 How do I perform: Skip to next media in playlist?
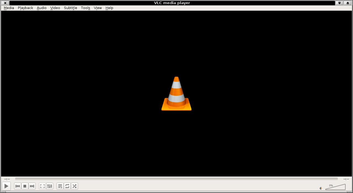coord(32,186)
